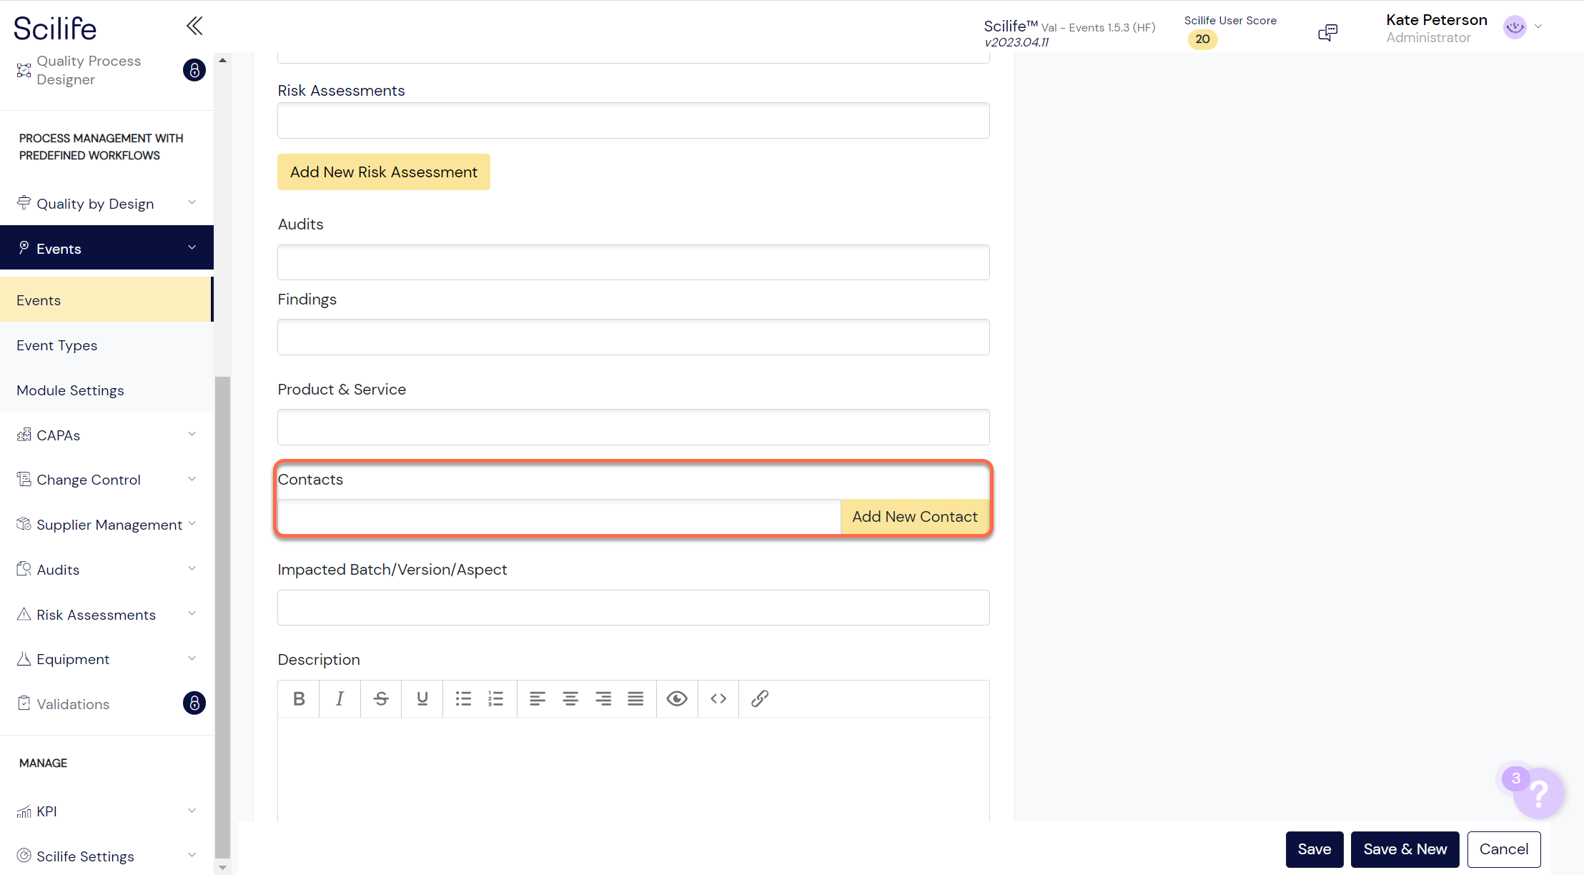Insert a hyperlink using link icon

pyautogui.click(x=759, y=698)
